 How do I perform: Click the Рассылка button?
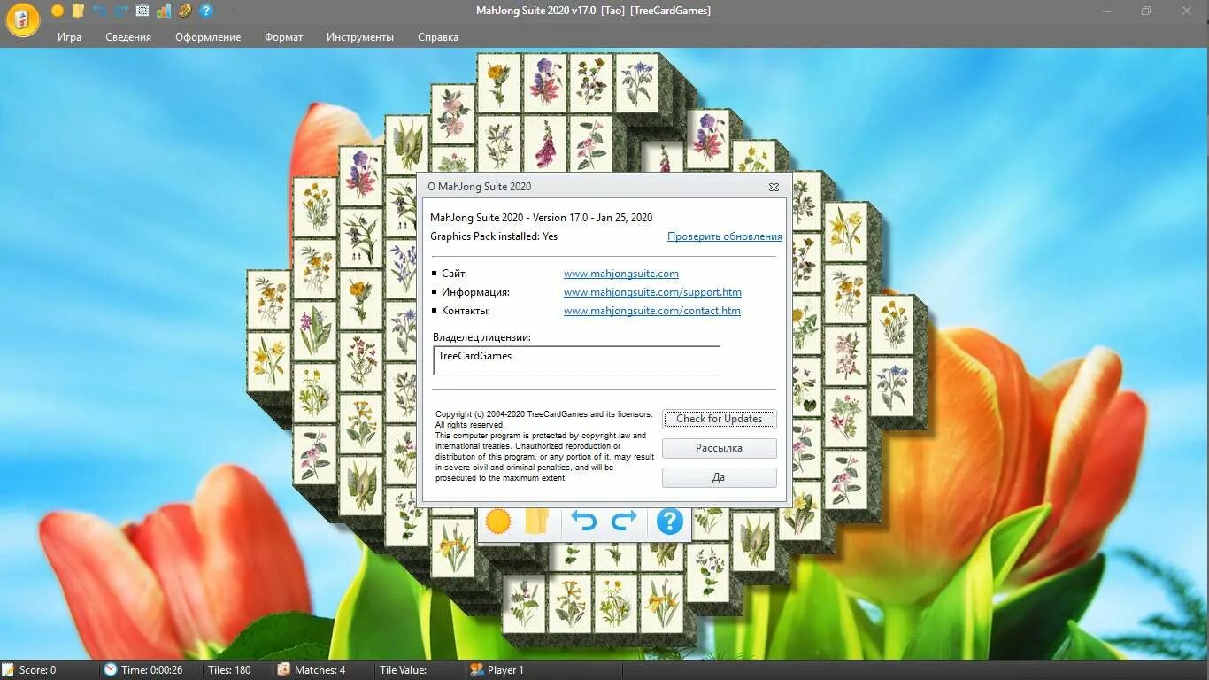[719, 448]
